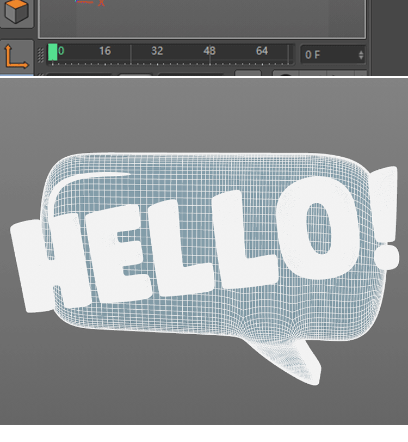Toggle the orange L-shaped axis icon
Image resolution: width=408 pixels, height=442 pixels.
(x=16, y=56)
